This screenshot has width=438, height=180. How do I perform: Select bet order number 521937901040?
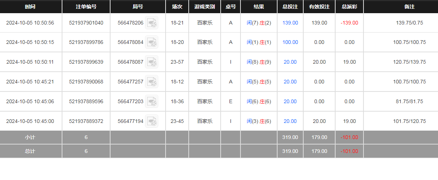pos(86,23)
